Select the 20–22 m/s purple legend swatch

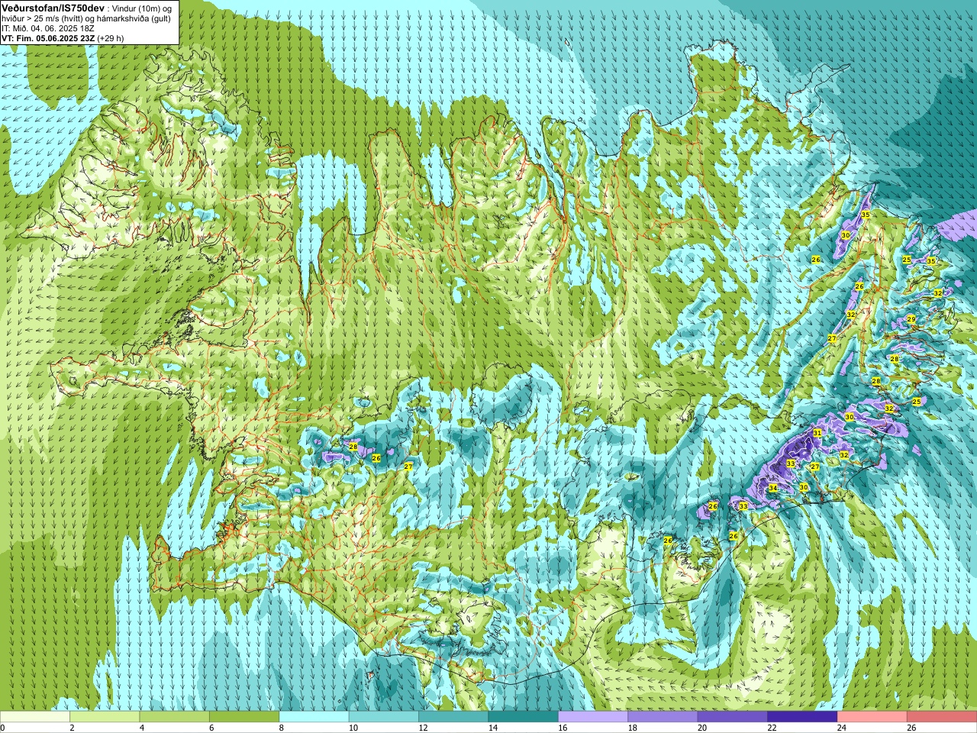pyautogui.click(x=732, y=717)
